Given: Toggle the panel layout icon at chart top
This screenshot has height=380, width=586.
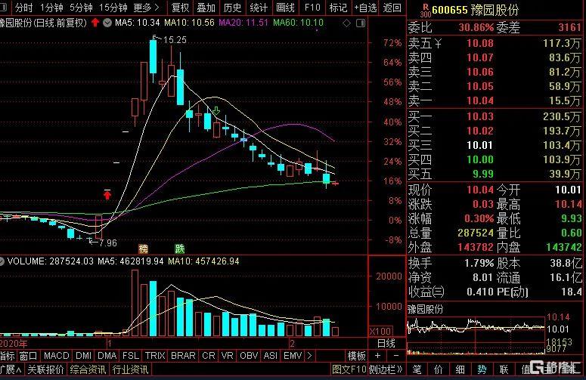Looking at the screenshot, I should coord(361,23).
